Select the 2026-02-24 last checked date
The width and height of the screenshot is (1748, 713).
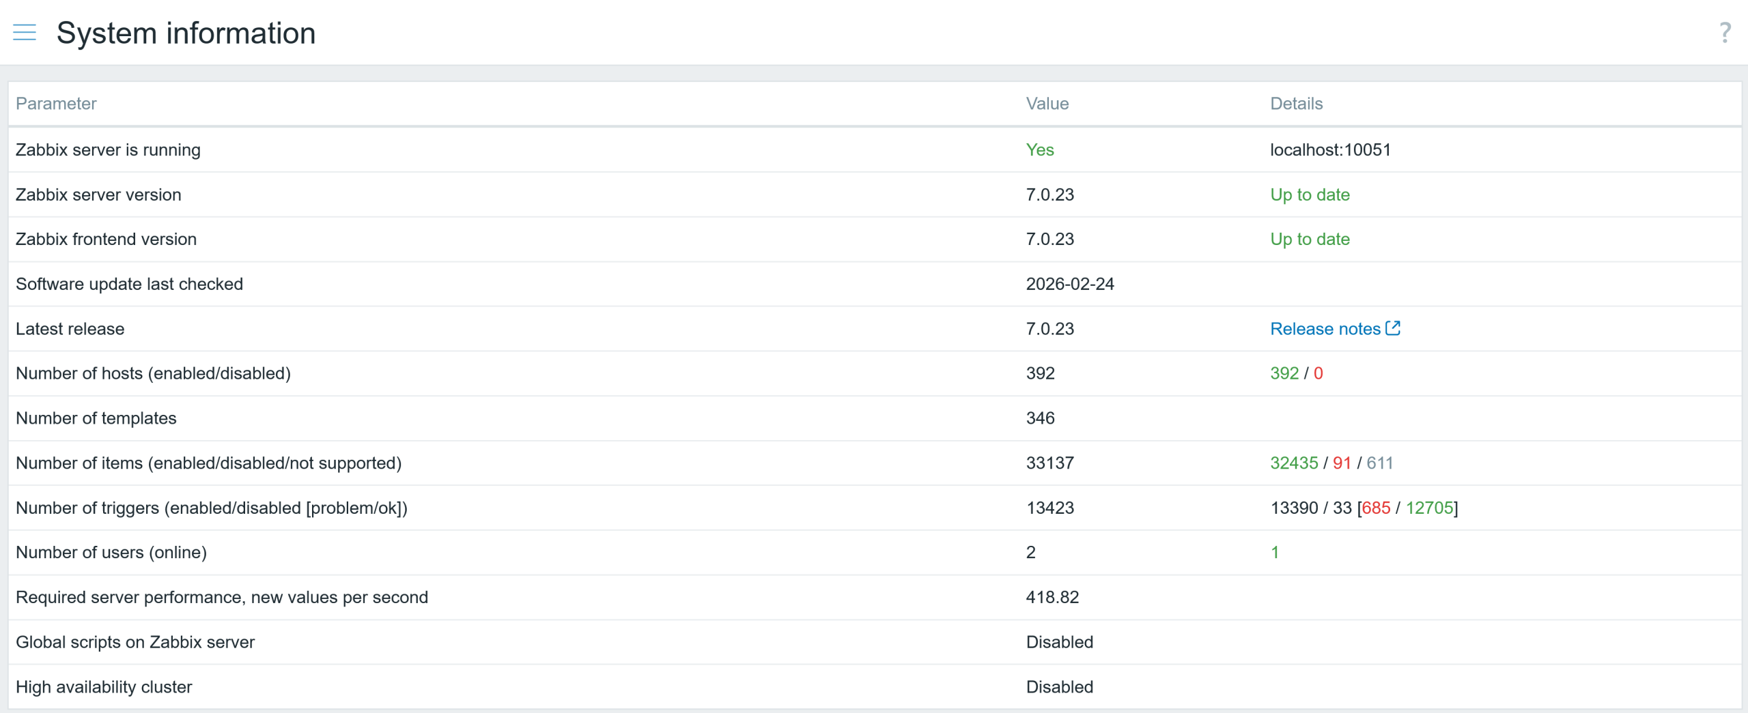click(1069, 285)
